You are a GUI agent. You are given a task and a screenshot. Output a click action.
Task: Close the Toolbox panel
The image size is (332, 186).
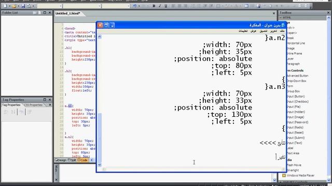(x=328, y=12)
